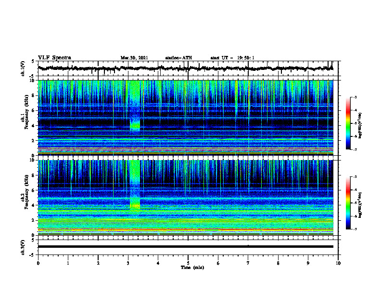Click the "-3" label on upper color bar
Image resolution: width=381 pixels, height=295 pixels.
pos(355,97)
